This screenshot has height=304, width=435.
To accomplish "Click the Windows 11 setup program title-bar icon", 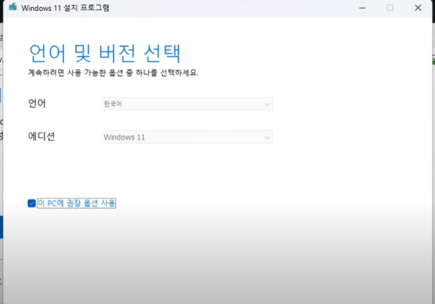I will click(x=13, y=7).
